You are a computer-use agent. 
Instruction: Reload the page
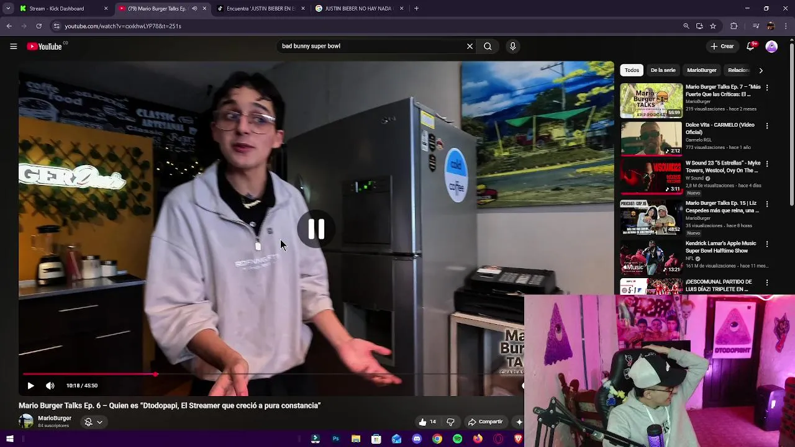[x=39, y=26]
